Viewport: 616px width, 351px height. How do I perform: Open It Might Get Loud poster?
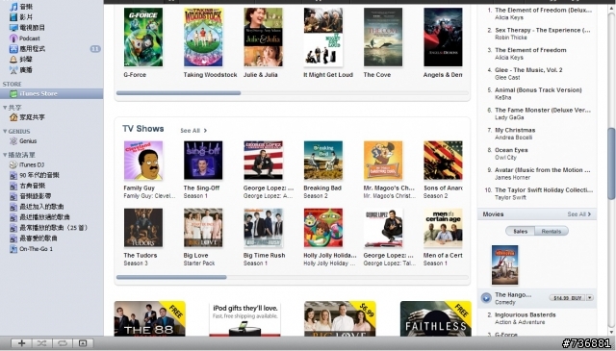tap(323, 38)
